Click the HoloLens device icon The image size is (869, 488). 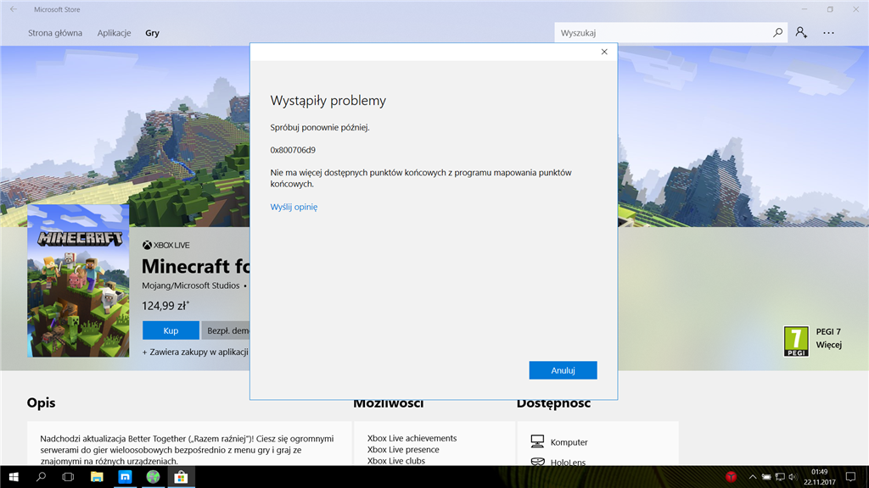pos(537,462)
